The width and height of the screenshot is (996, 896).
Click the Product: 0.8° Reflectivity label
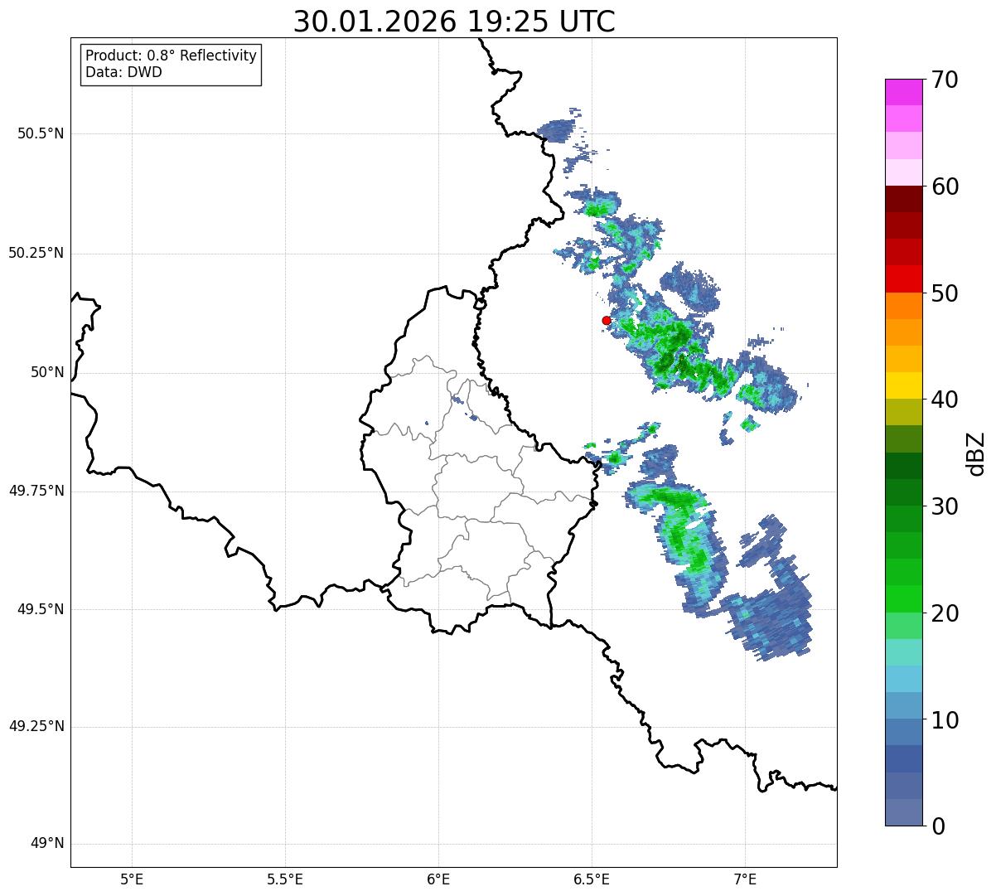(x=172, y=56)
